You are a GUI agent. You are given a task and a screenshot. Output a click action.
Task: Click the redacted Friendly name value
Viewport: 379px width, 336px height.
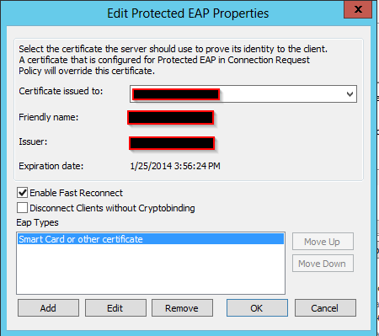point(171,118)
